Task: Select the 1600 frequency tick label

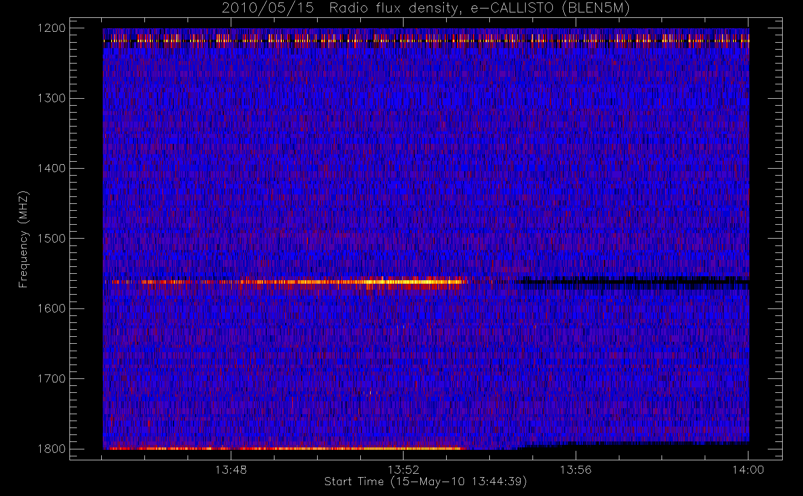Action: point(52,309)
